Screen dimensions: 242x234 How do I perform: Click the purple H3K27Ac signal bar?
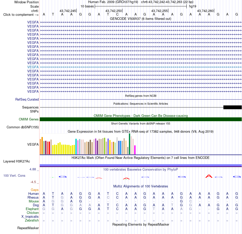pos(141,166)
